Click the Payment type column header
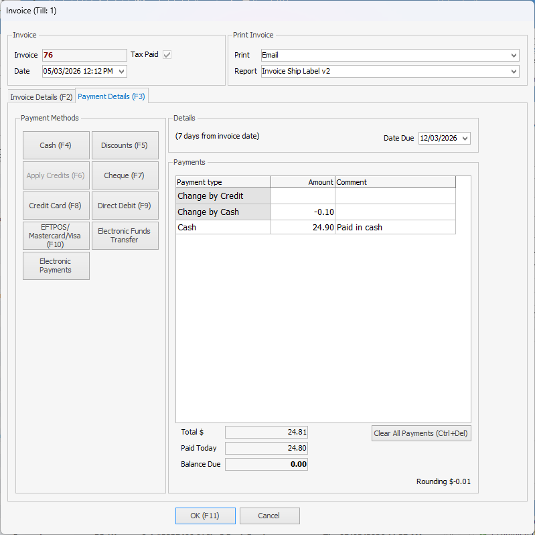Image resolution: width=535 pixels, height=535 pixels. [x=224, y=182]
